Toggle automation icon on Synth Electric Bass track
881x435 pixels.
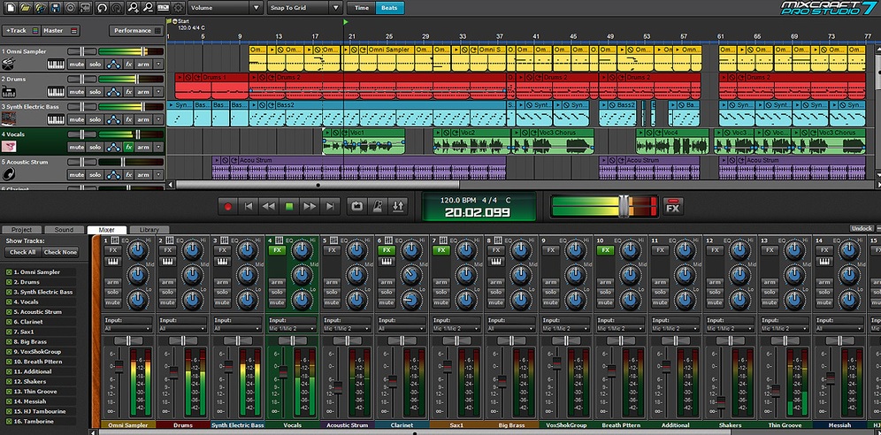(113, 119)
